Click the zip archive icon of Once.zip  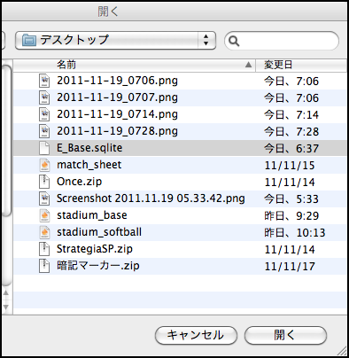point(44,182)
